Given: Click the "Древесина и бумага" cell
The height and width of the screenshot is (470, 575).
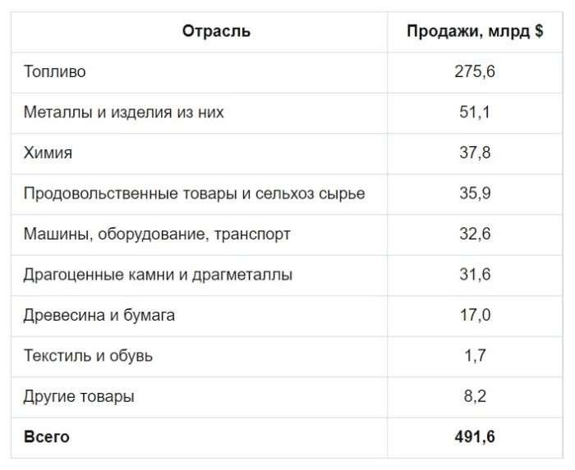Looking at the screenshot, I should 99,316.
